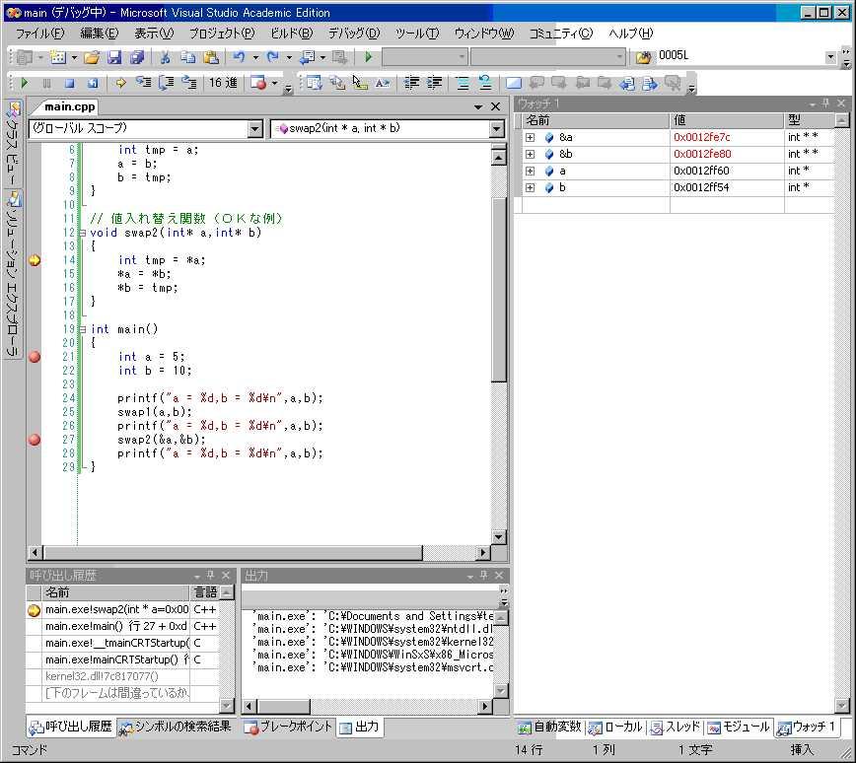The width and height of the screenshot is (856, 763).
Task: Stop debugging with the blue square icon
Action: point(69,83)
